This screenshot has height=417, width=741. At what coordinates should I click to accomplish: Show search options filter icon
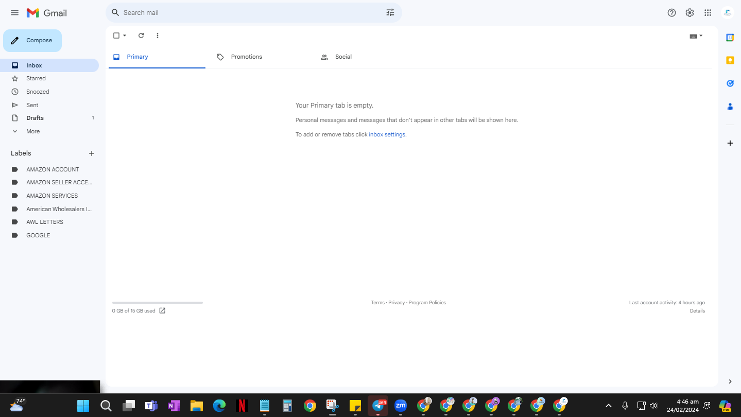pos(390,12)
